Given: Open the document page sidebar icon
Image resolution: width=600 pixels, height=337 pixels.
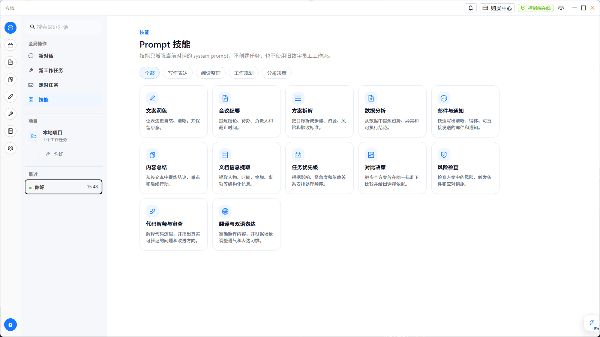Looking at the screenshot, I should (x=10, y=62).
